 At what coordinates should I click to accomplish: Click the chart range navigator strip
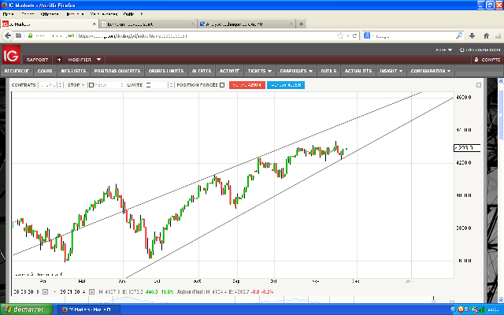[x=232, y=299]
